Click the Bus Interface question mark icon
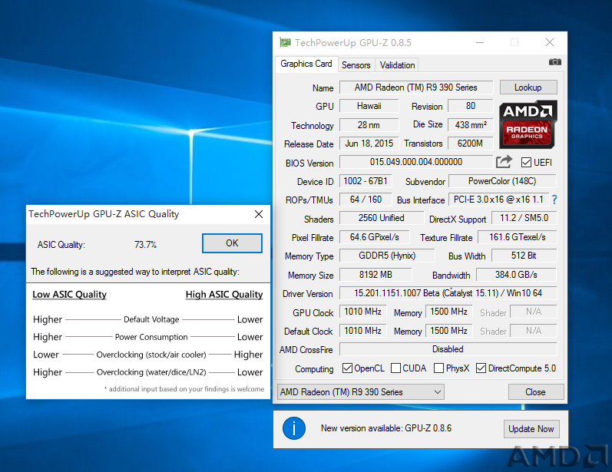Screen dimensions: 612x472 pos(554,200)
